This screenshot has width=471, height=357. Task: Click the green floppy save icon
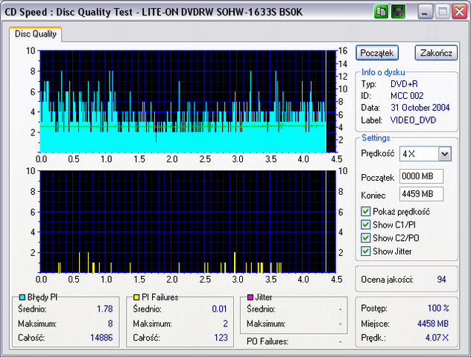point(398,12)
